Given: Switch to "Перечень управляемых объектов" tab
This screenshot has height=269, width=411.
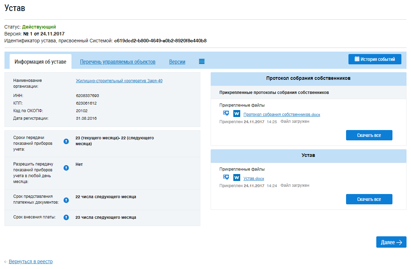Looking at the screenshot, I should (x=118, y=62).
